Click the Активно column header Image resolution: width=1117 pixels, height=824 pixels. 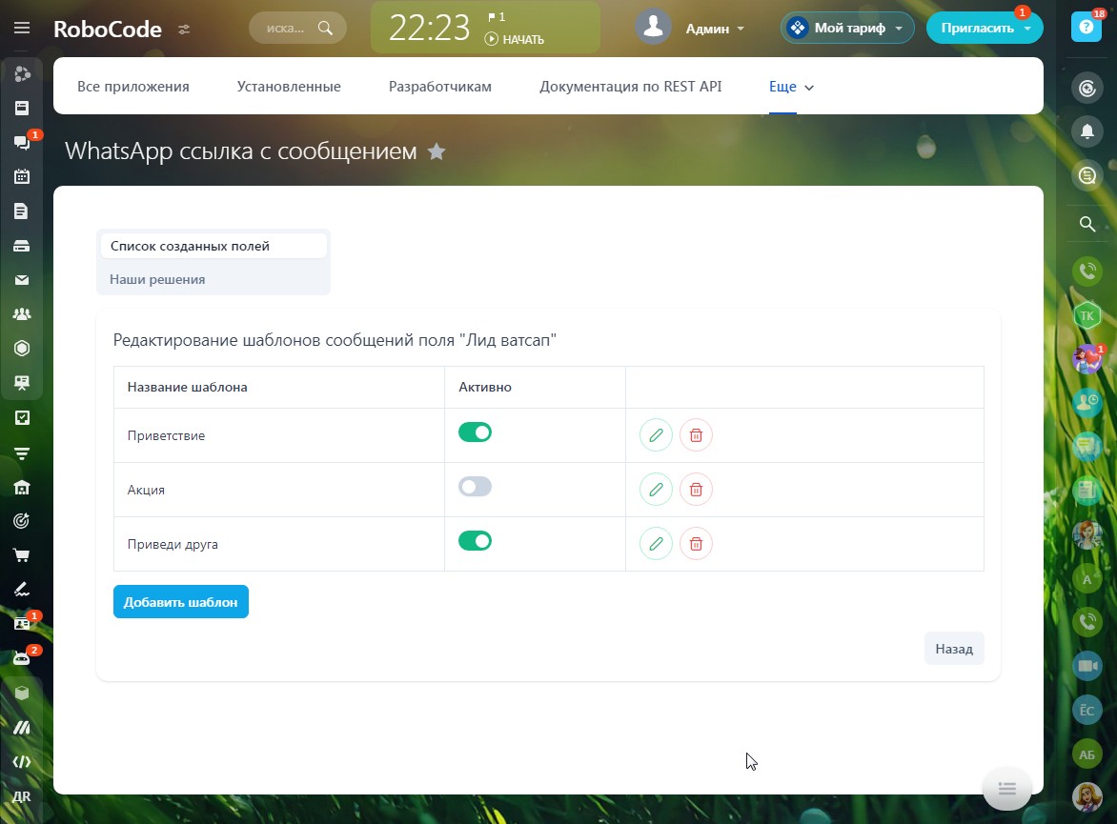click(x=485, y=387)
